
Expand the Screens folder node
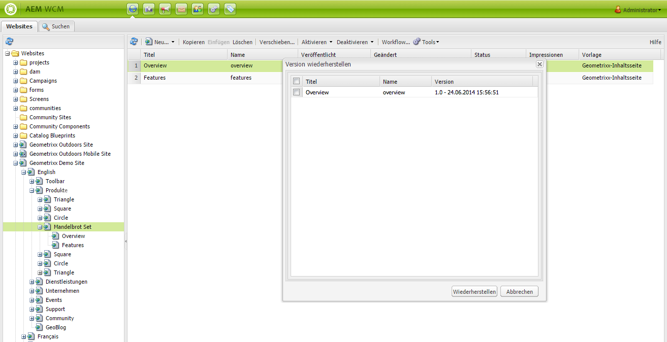(16, 99)
